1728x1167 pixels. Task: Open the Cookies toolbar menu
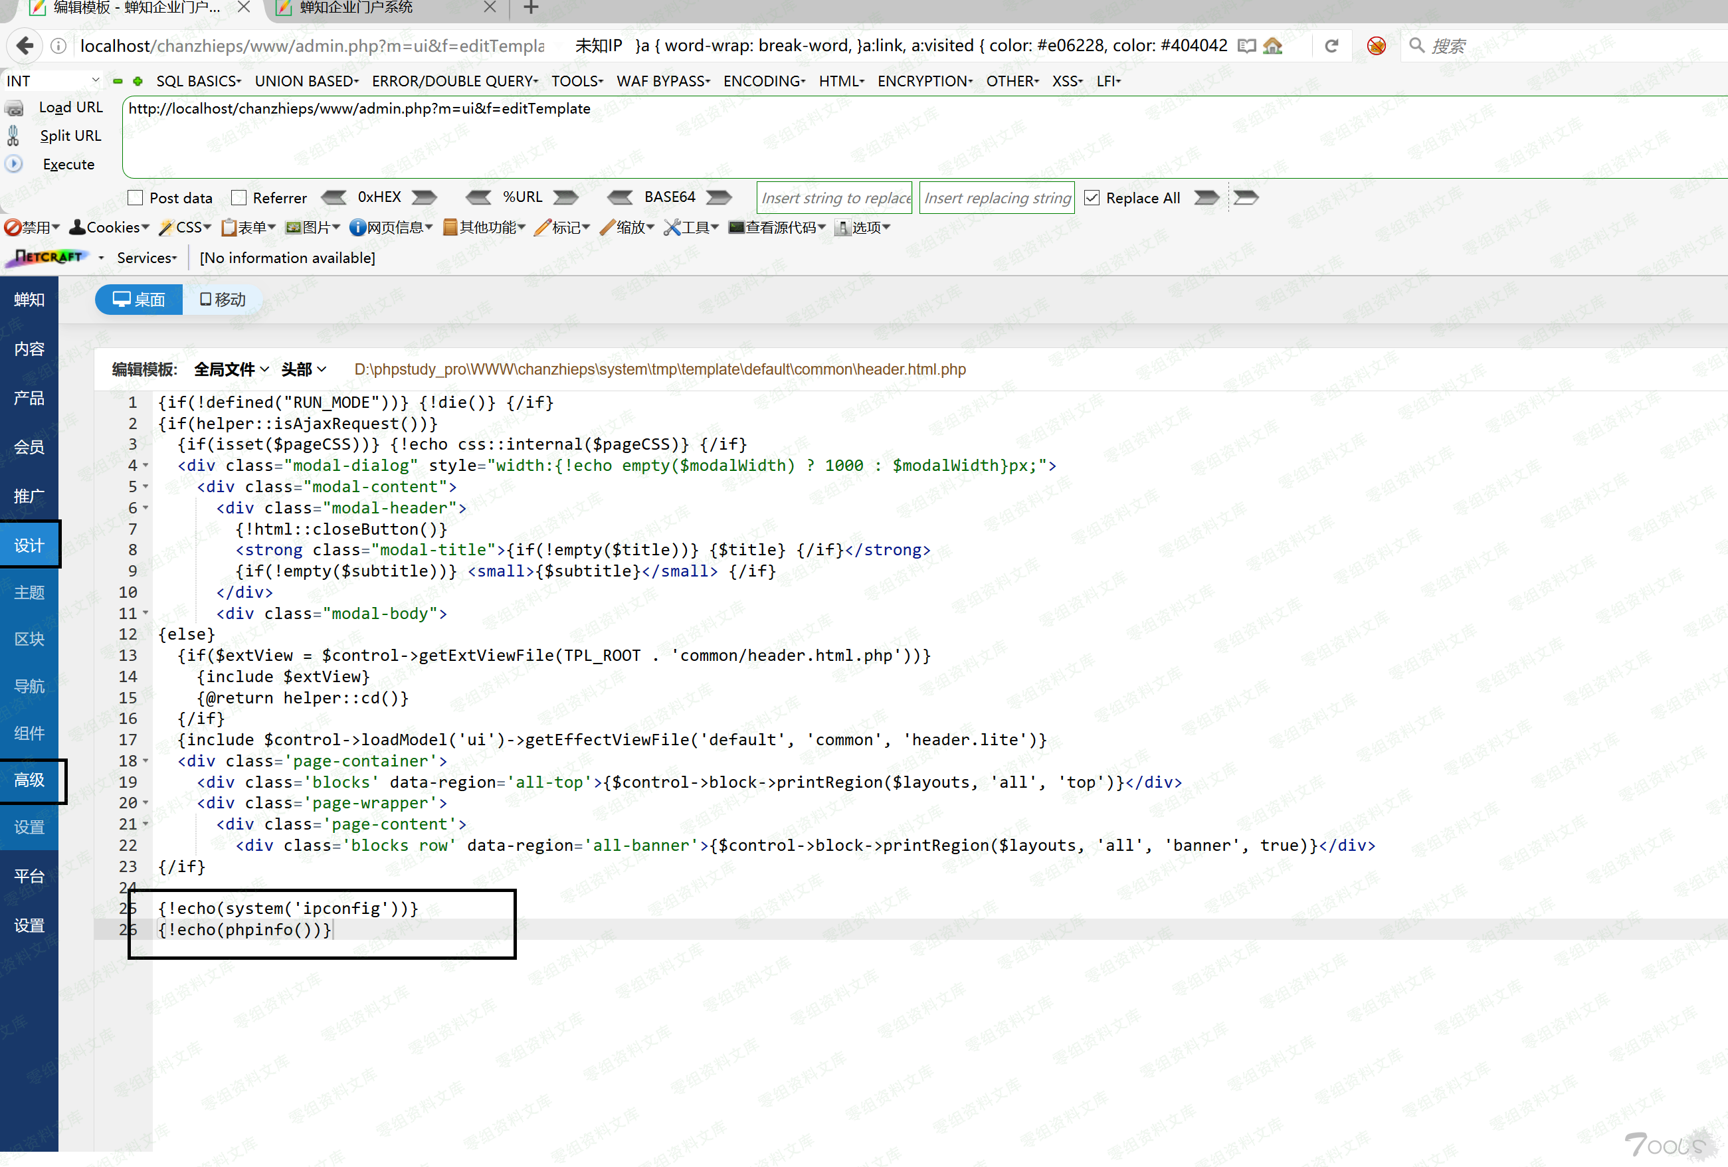[110, 227]
